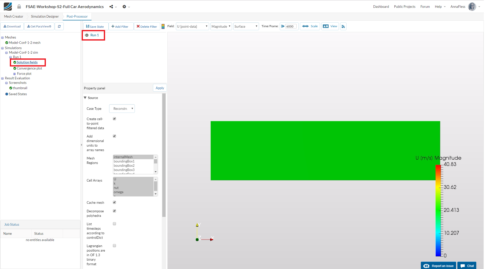Select the thumbnail screenshot item

20,88
